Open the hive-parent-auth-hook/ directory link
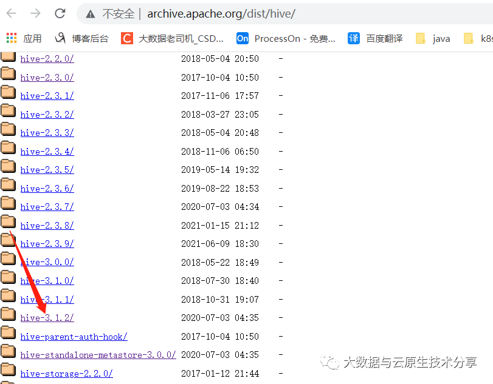Viewport: 493px width, 384px height. coord(74,337)
